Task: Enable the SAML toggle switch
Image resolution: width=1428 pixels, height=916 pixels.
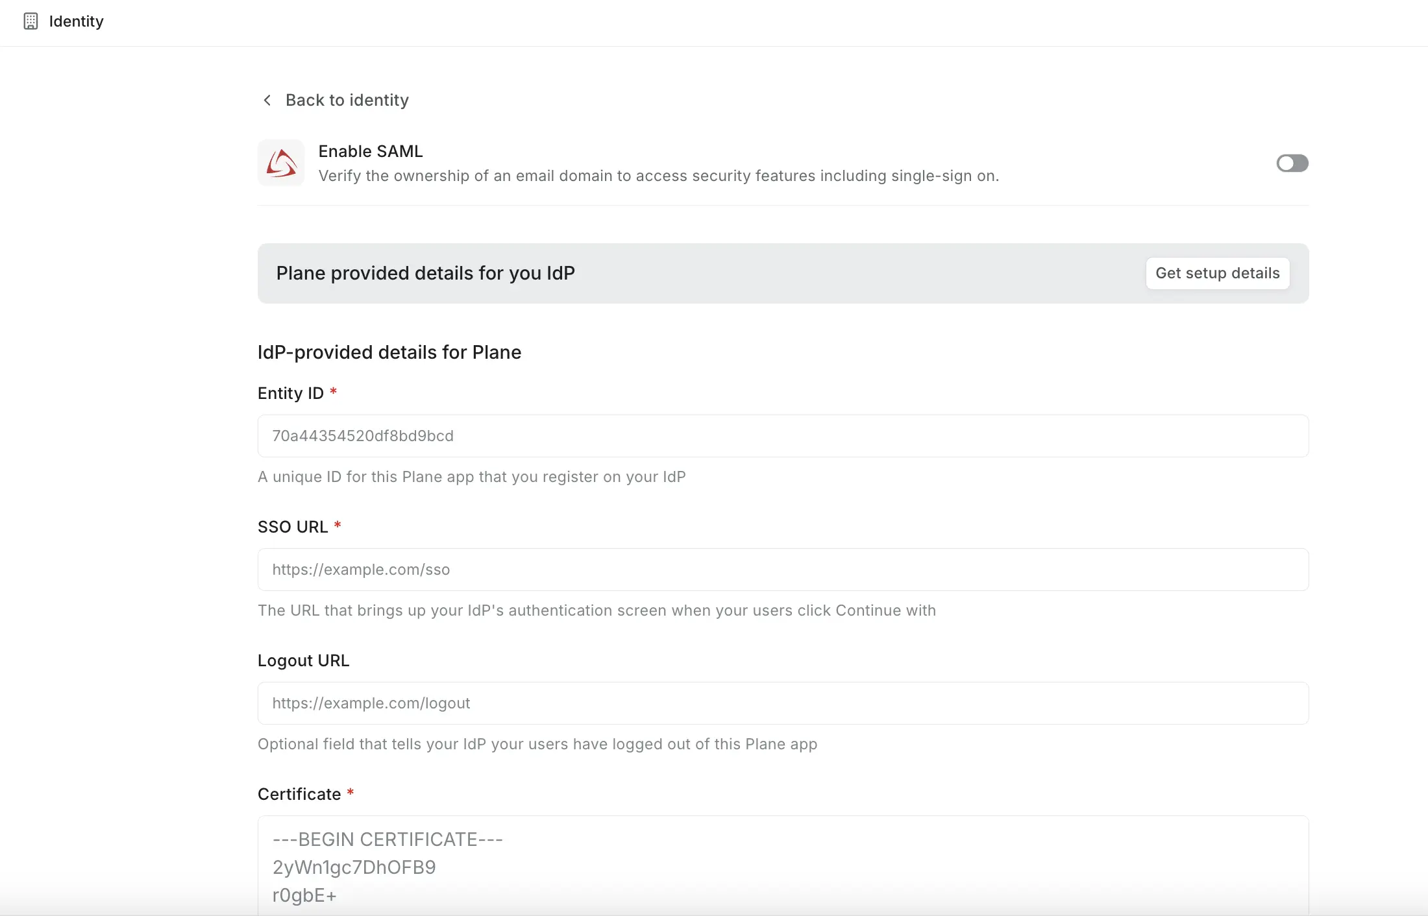Action: pos(1292,163)
